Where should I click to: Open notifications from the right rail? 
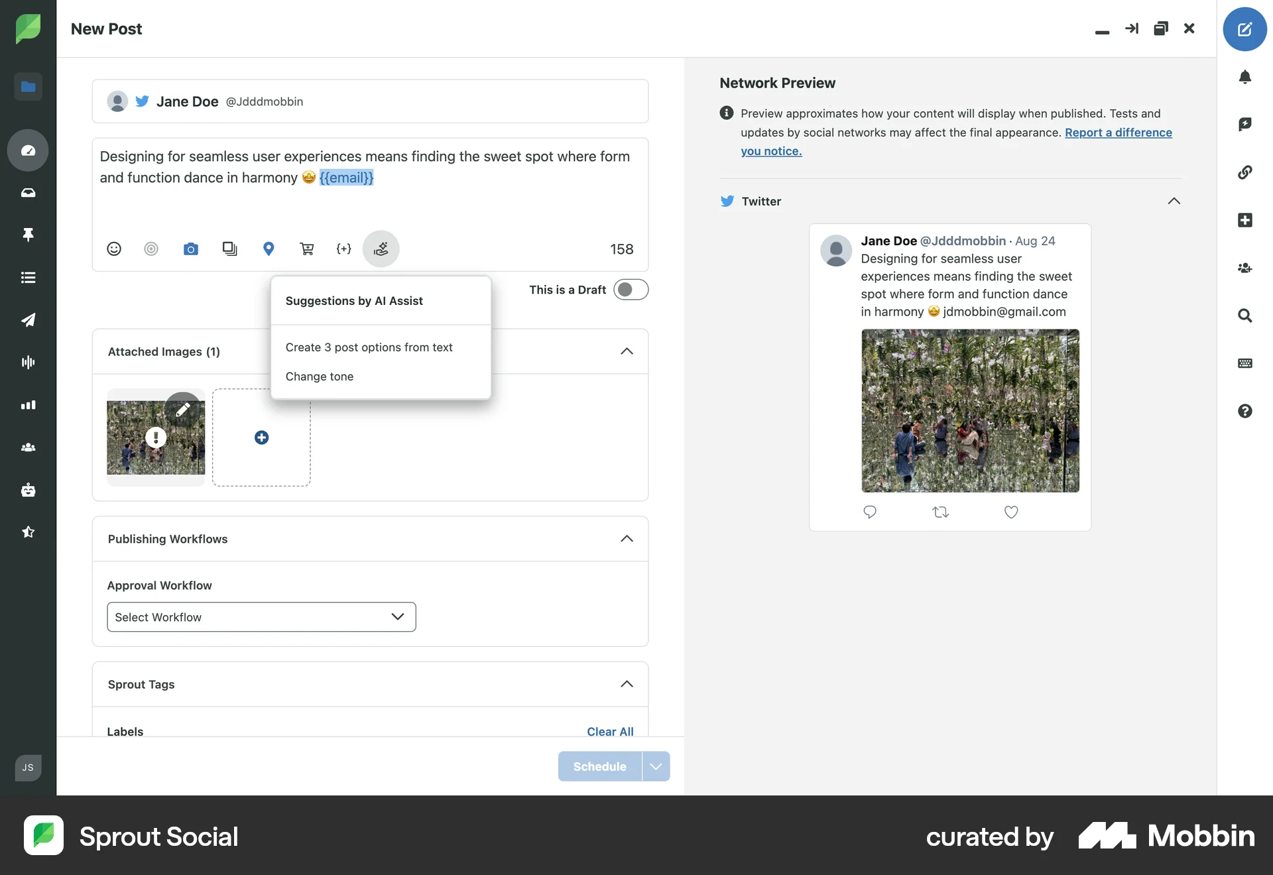[1246, 78]
